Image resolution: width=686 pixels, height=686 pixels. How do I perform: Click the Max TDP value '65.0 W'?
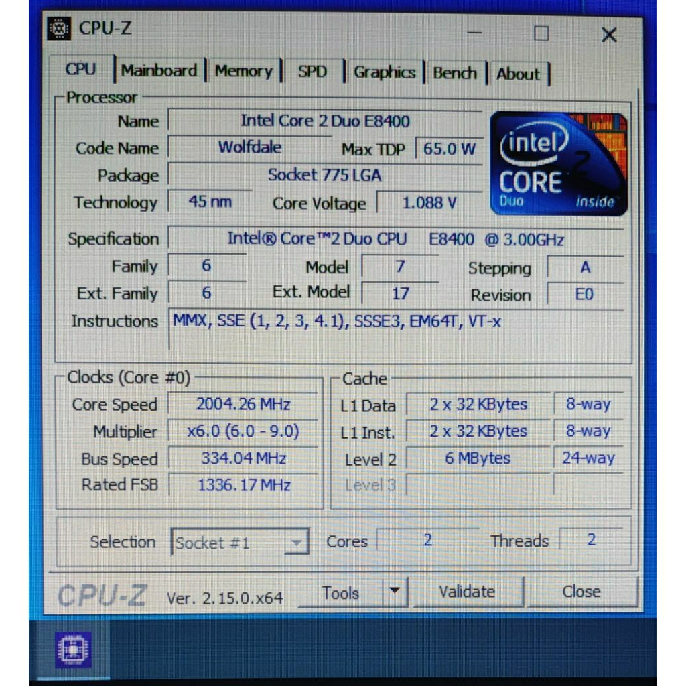point(450,149)
